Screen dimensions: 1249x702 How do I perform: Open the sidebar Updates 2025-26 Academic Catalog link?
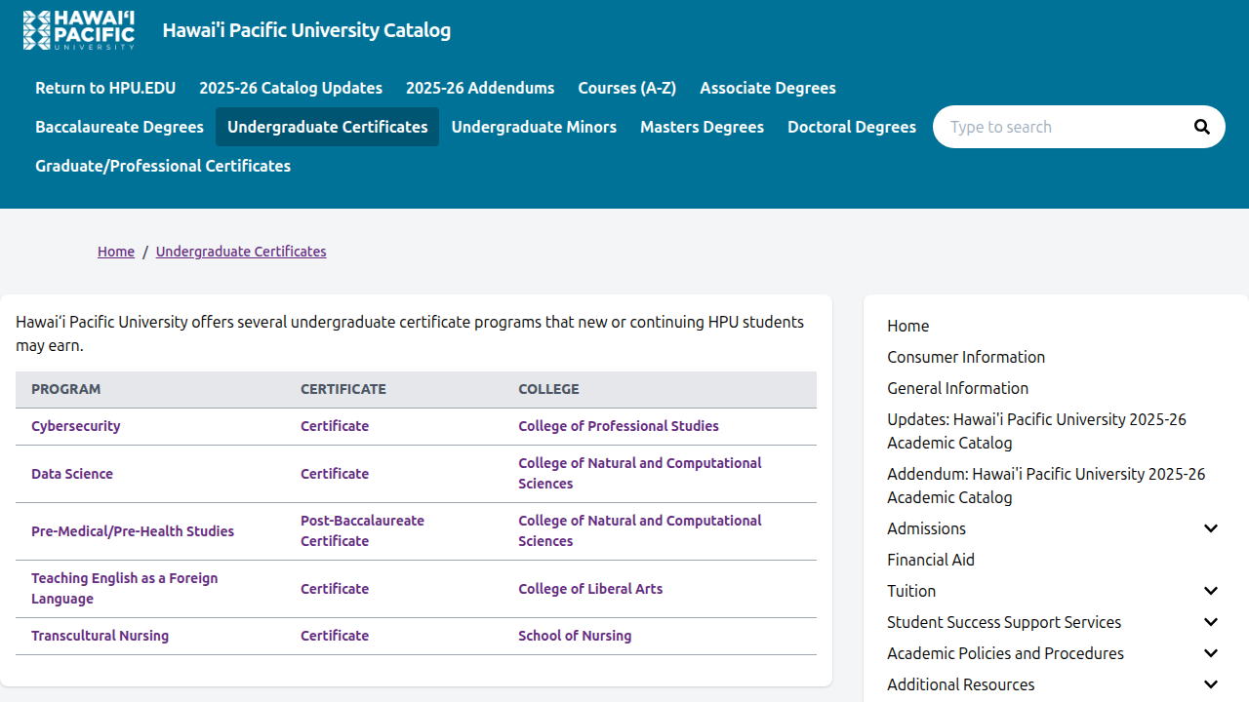1036,431
